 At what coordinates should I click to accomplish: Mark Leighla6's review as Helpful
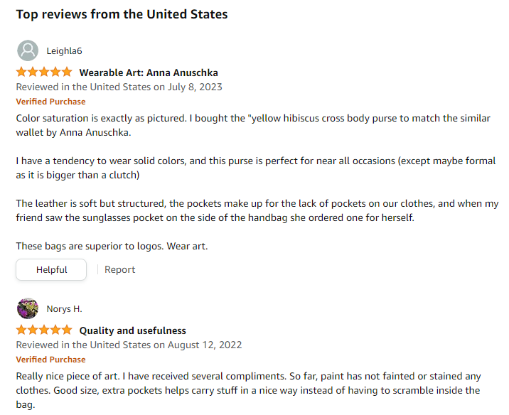(x=51, y=269)
